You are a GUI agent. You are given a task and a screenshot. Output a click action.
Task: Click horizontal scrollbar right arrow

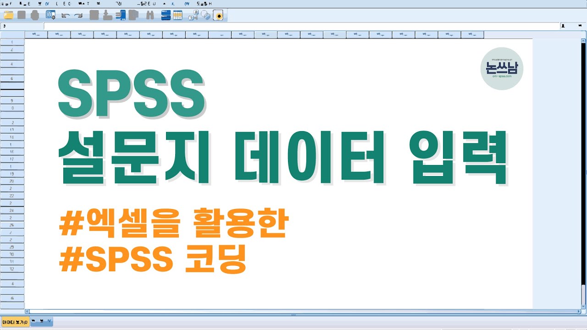(579, 312)
